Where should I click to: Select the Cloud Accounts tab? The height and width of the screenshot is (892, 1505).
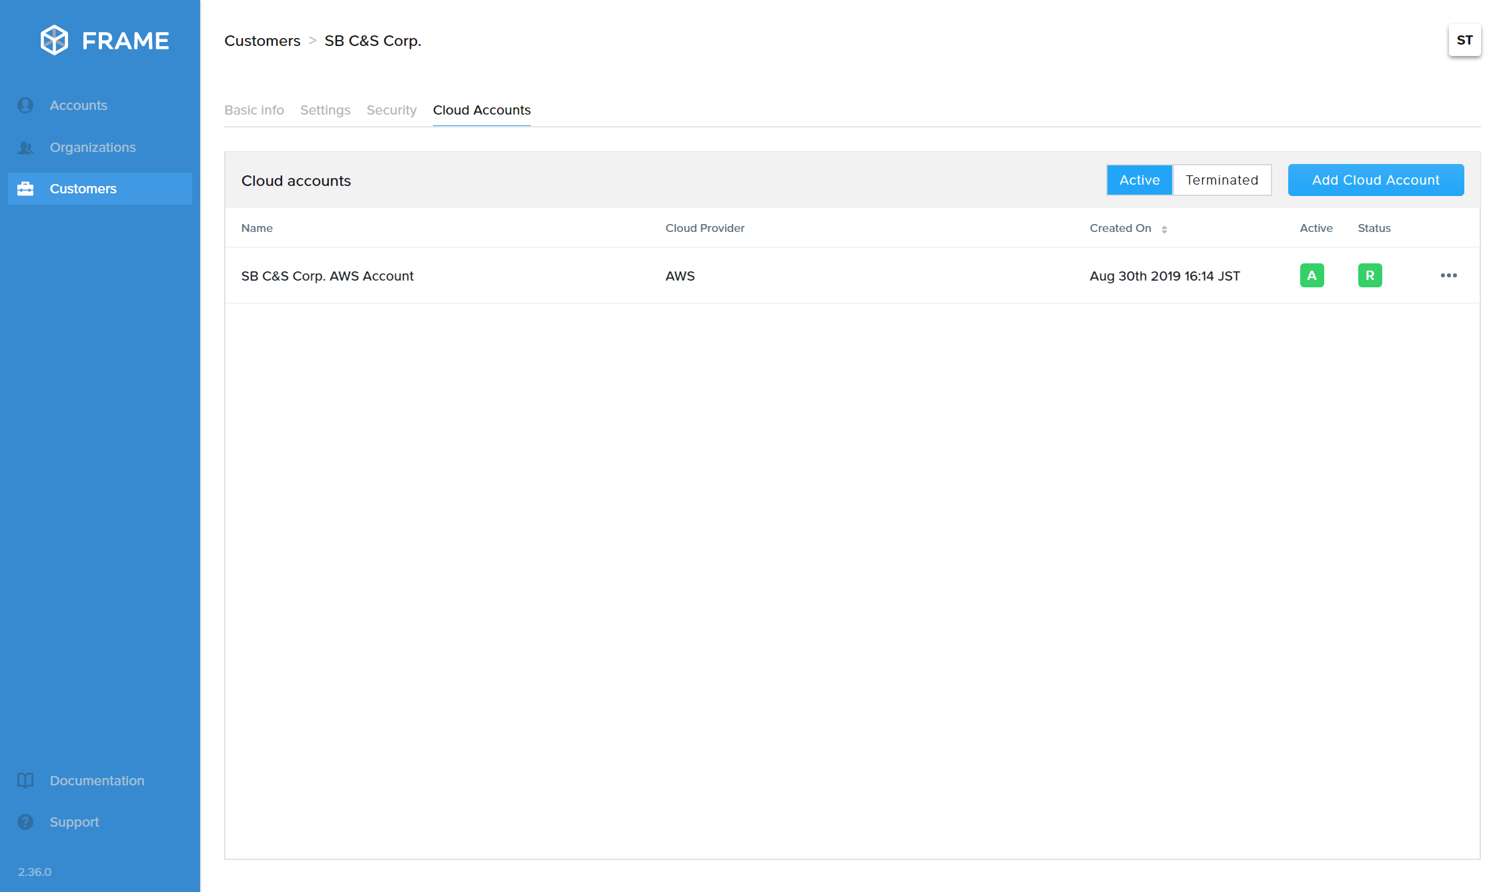pos(482,110)
